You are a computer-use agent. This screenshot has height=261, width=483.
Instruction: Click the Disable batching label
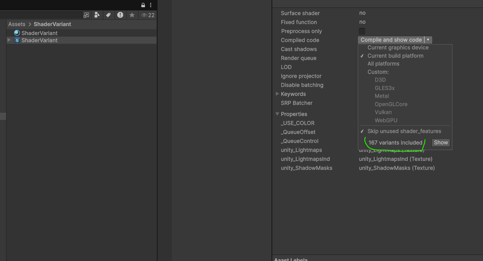point(302,85)
